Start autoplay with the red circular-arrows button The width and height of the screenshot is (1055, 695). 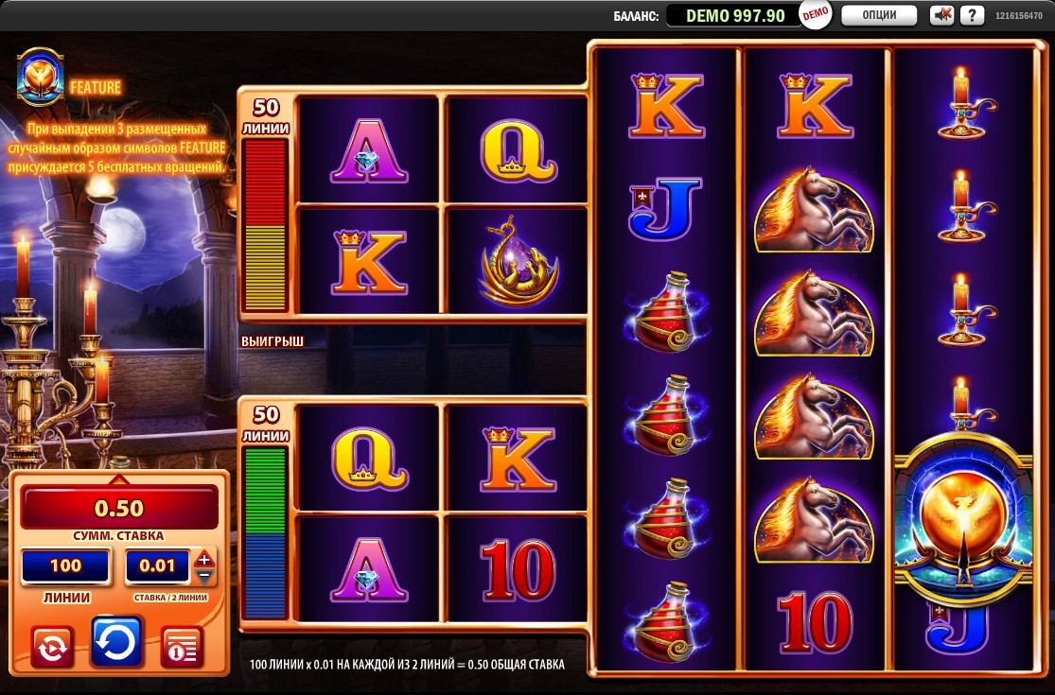(52, 647)
